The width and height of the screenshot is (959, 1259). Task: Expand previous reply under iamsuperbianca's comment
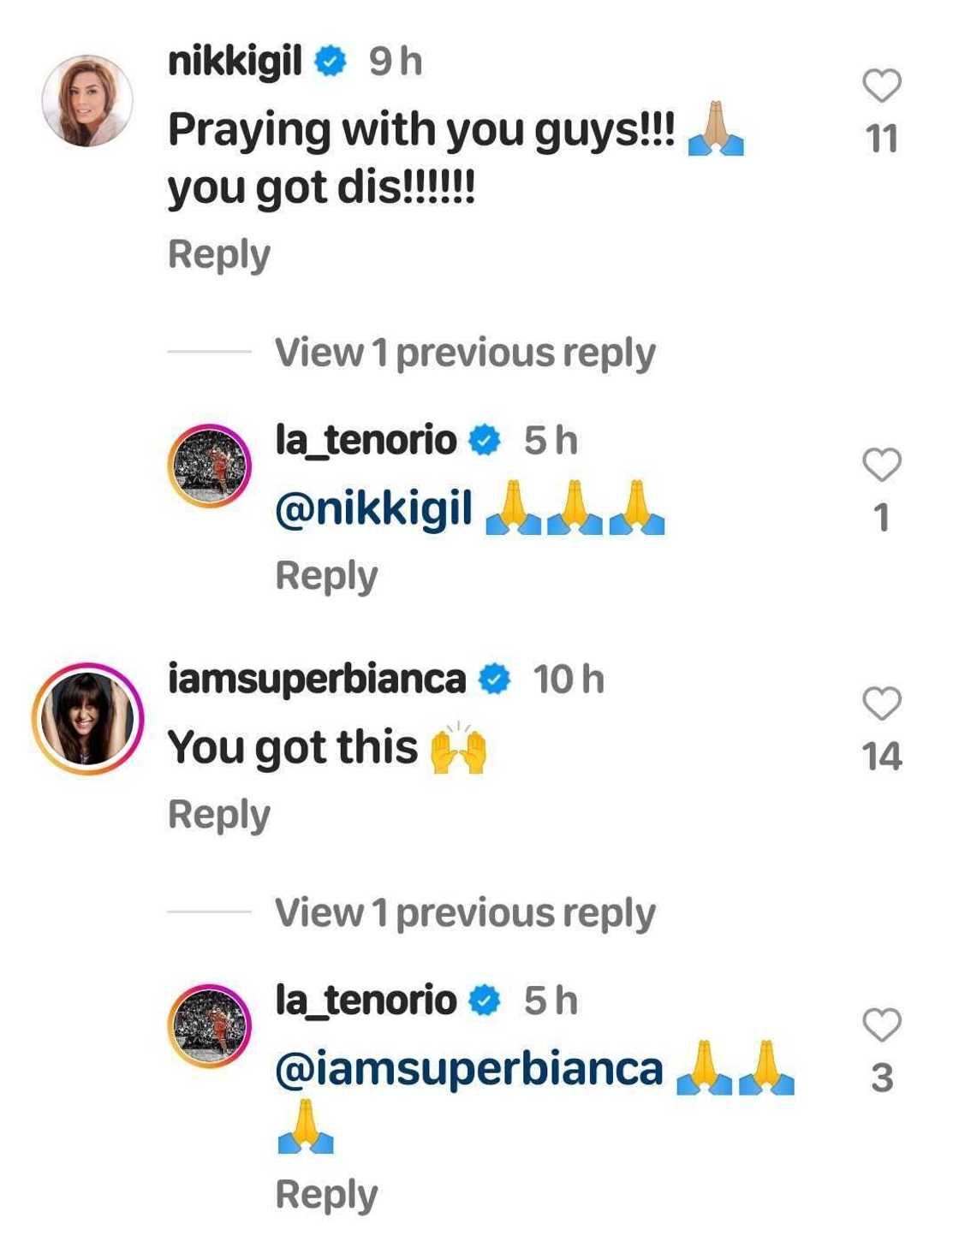(x=464, y=912)
